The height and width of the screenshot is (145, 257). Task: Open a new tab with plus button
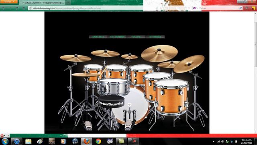[68, 3]
